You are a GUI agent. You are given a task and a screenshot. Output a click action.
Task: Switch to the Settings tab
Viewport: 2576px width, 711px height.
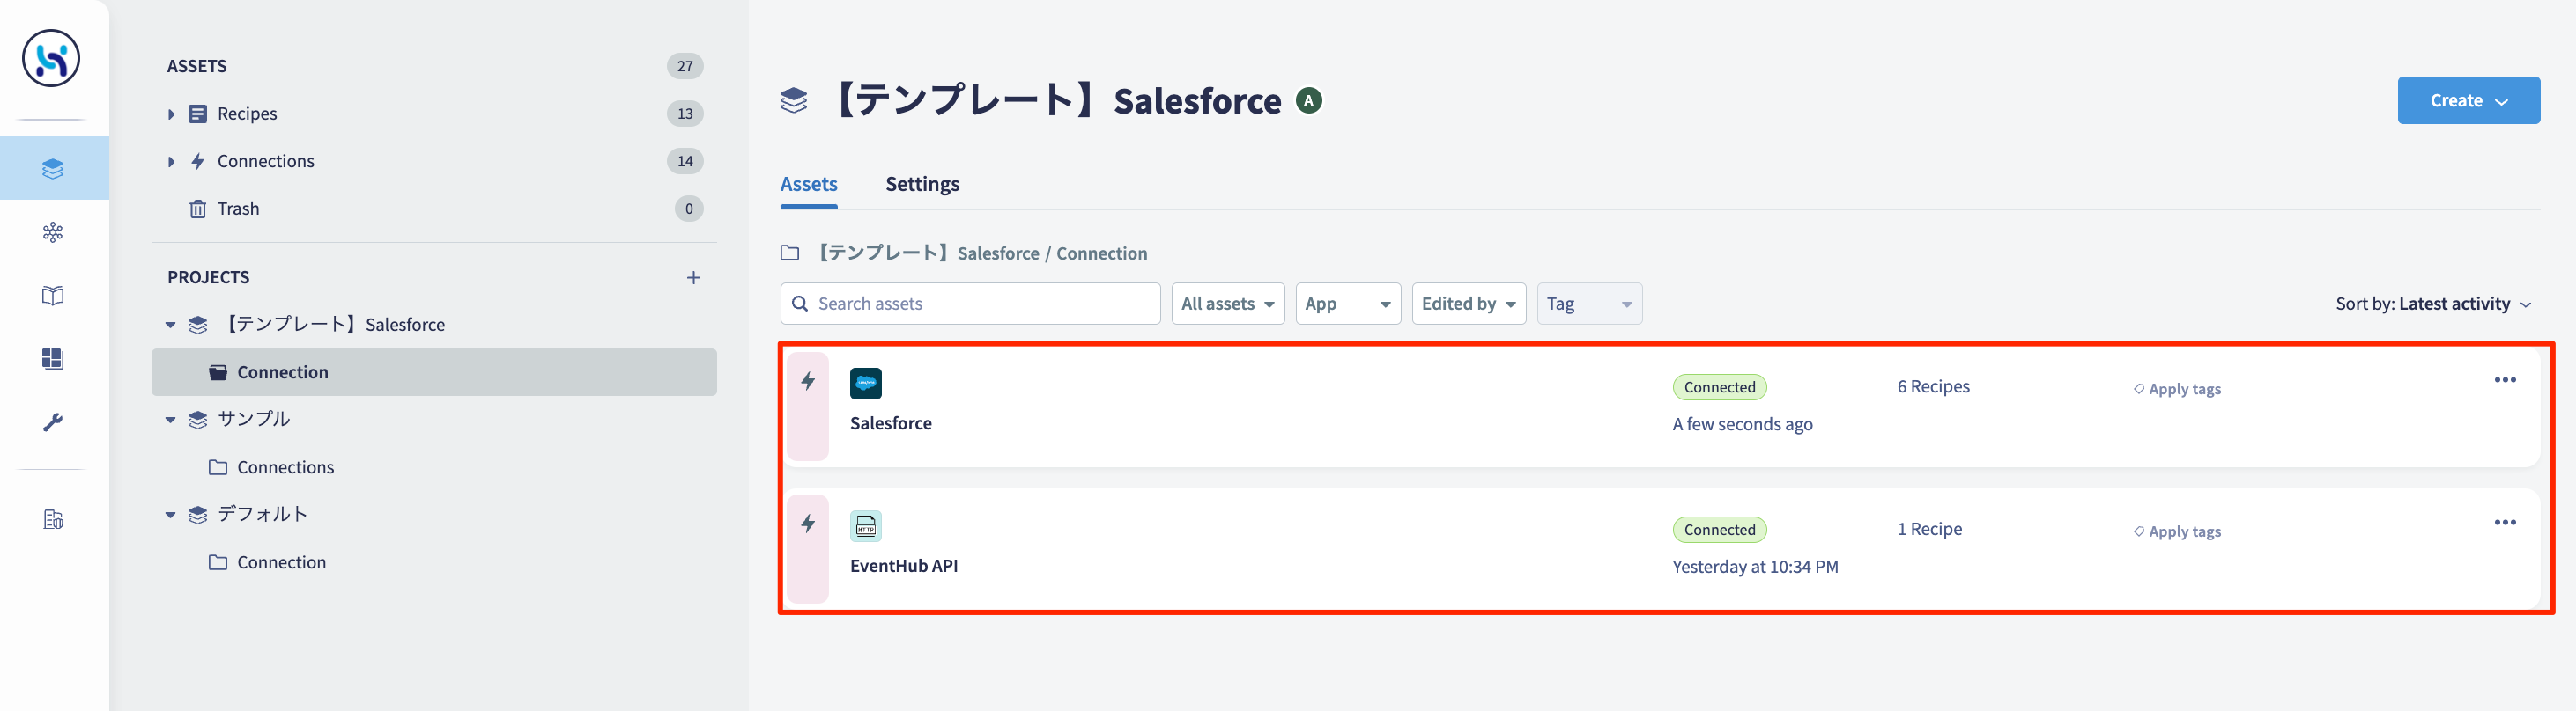click(x=922, y=184)
